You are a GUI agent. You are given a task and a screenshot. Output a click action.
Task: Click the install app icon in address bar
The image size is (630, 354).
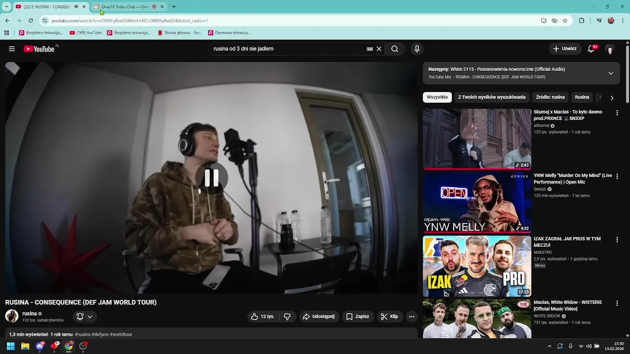coord(544,21)
